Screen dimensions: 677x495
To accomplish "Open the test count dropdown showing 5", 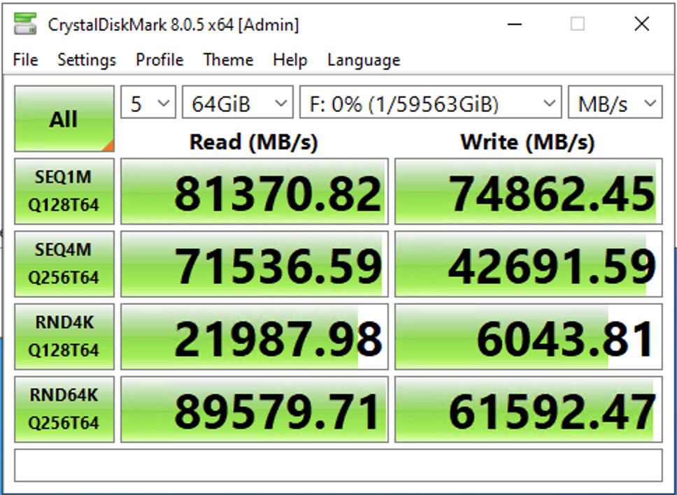I will click(148, 105).
